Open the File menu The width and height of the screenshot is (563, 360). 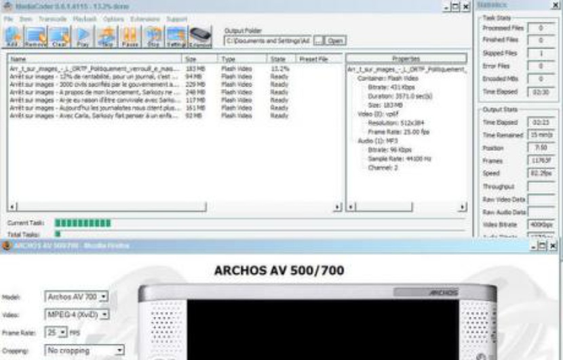pyautogui.click(x=8, y=19)
